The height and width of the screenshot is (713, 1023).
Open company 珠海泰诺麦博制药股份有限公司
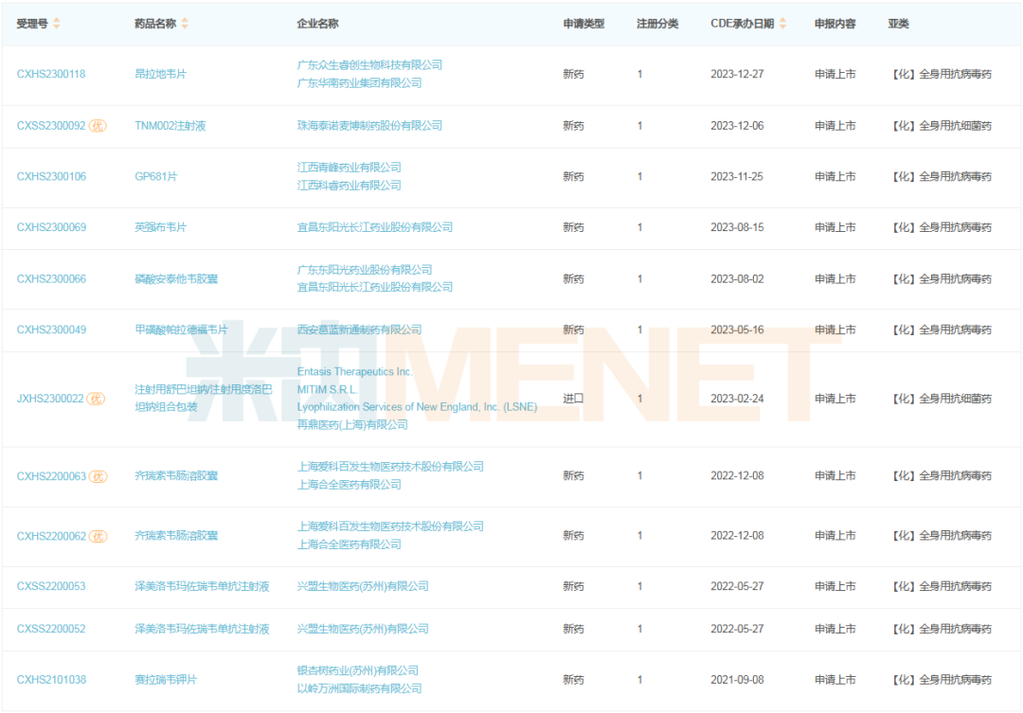coord(369,126)
